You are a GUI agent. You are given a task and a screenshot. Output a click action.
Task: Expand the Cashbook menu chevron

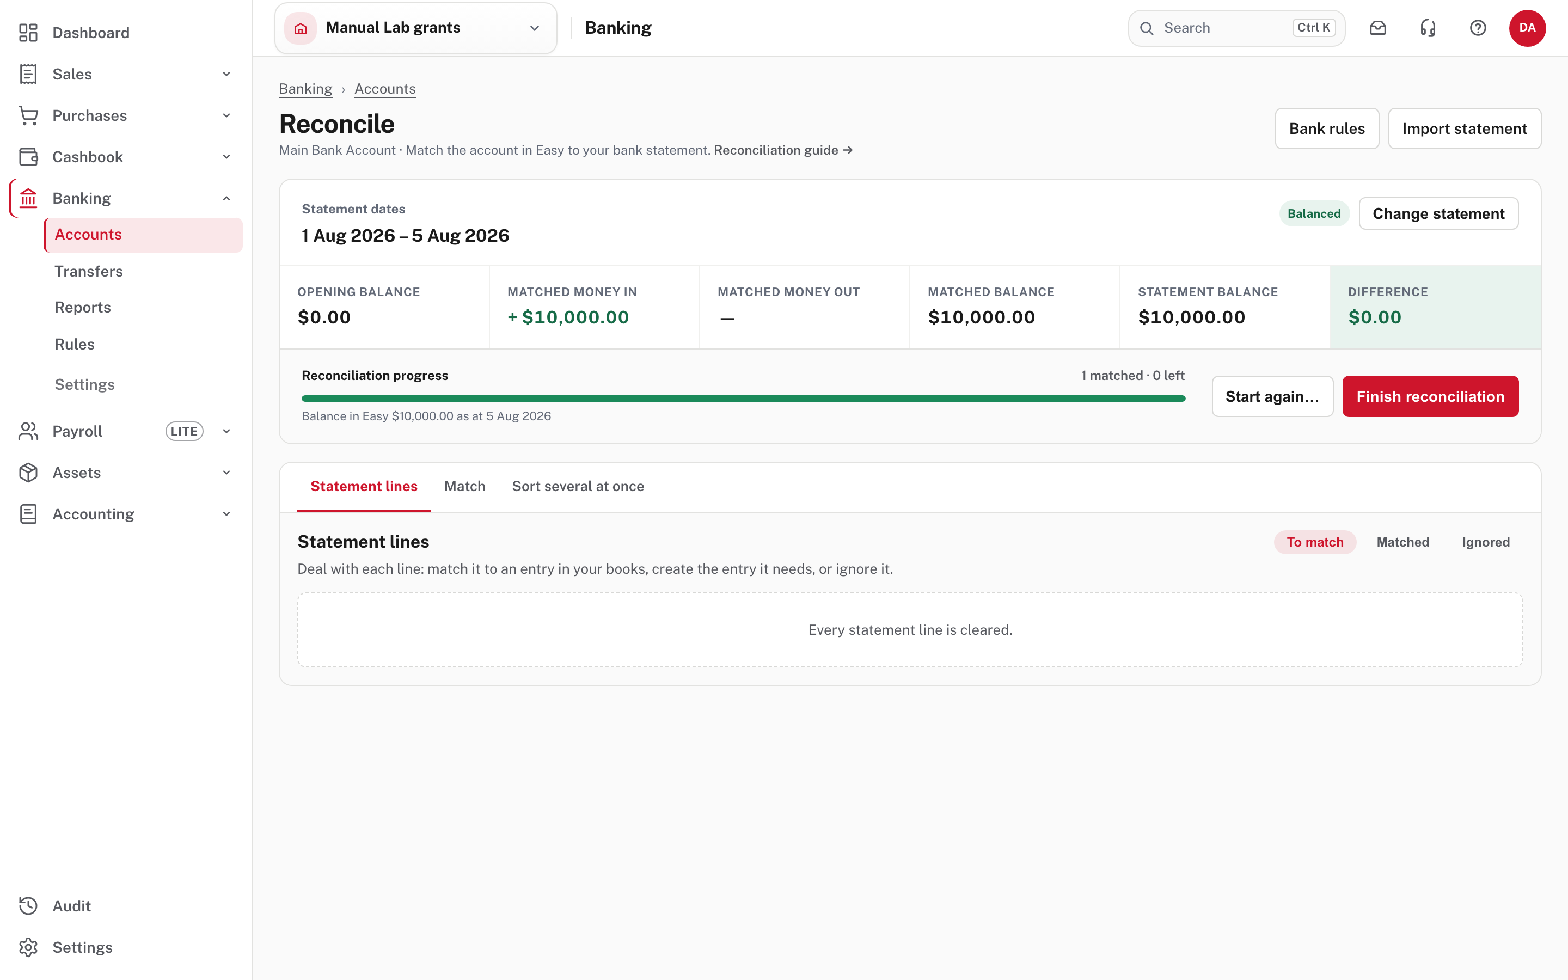coord(226,157)
